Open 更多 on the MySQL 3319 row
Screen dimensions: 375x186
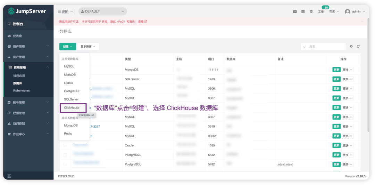click(348, 127)
